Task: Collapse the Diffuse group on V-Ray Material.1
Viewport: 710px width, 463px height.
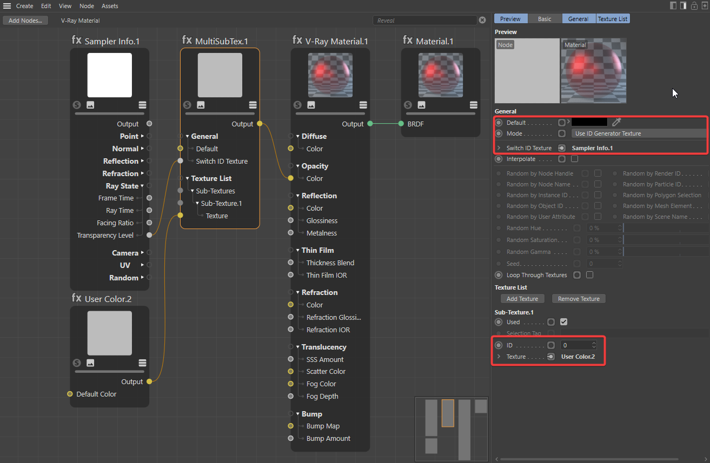Action: click(297, 136)
